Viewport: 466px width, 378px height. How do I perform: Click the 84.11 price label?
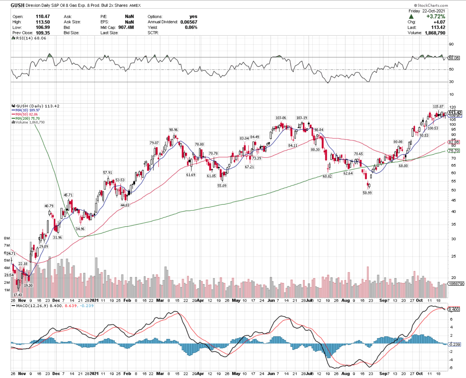293,146
